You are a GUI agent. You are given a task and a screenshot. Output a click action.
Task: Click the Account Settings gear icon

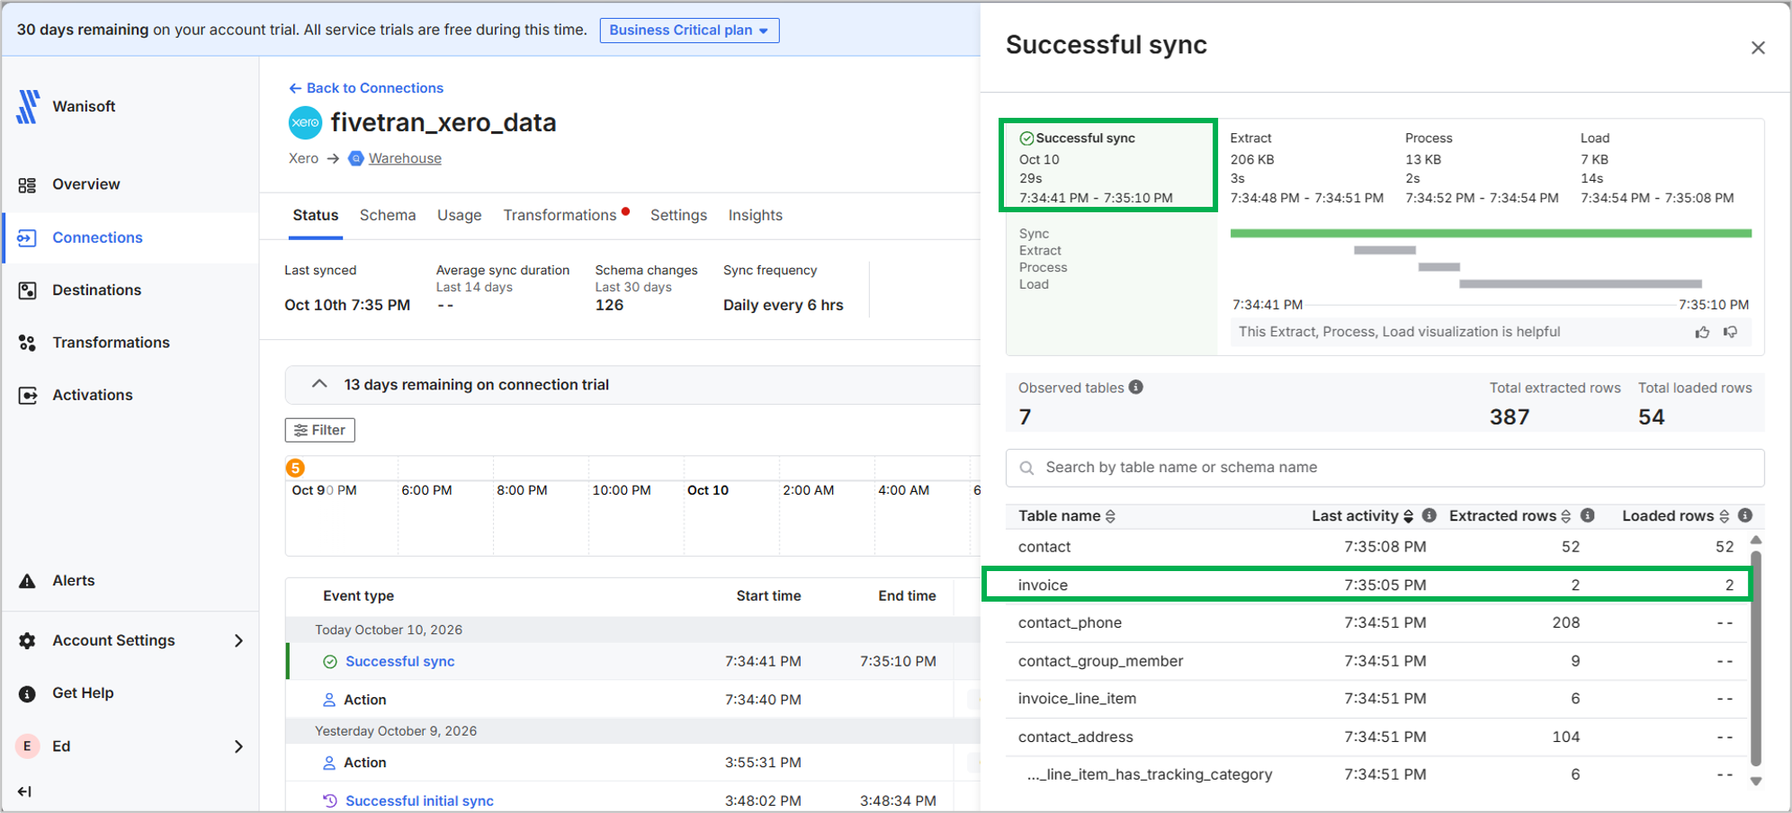pyautogui.click(x=27, y=640)
